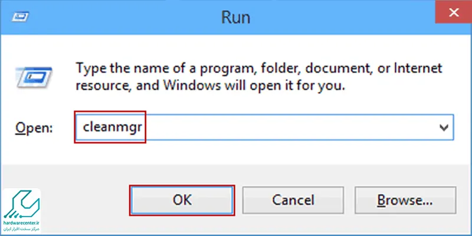Place the cursor in the Open text field

click(x=264, y=127)
